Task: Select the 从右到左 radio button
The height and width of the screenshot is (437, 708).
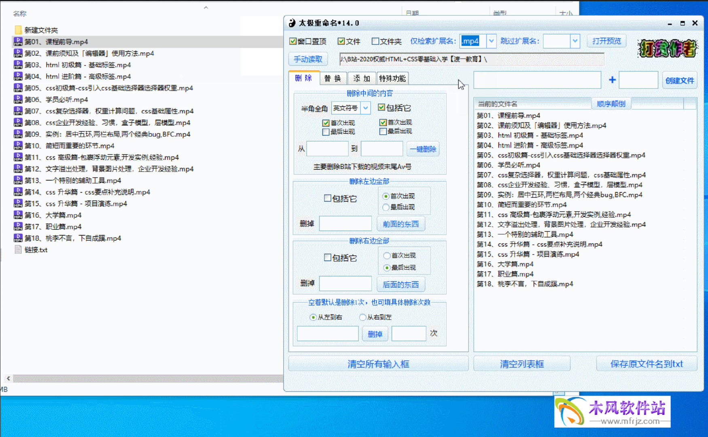Action: 363,317
